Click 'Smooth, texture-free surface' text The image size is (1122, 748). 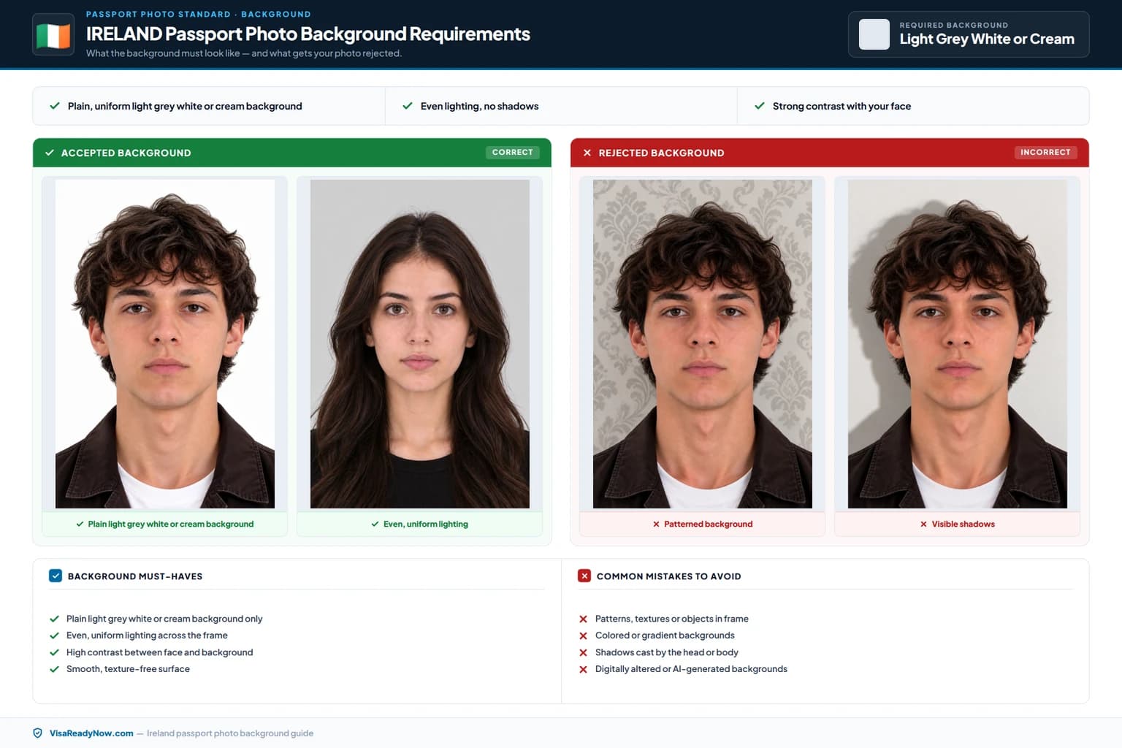[128, 669]
